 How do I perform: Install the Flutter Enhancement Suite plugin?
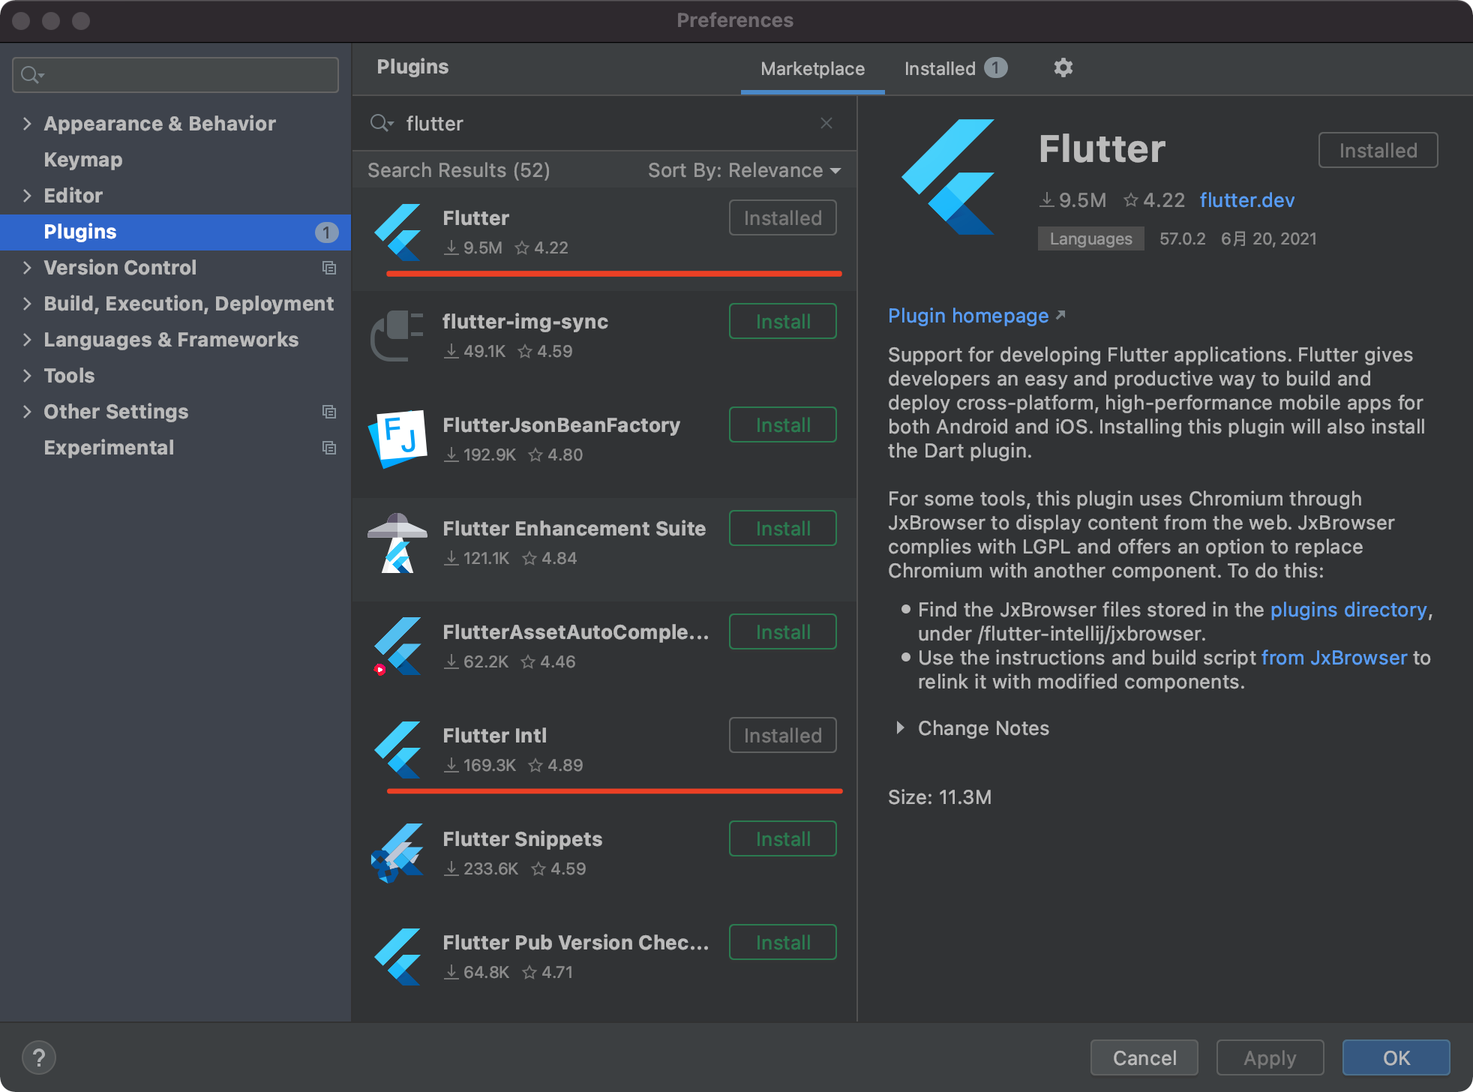click(782, 529)
